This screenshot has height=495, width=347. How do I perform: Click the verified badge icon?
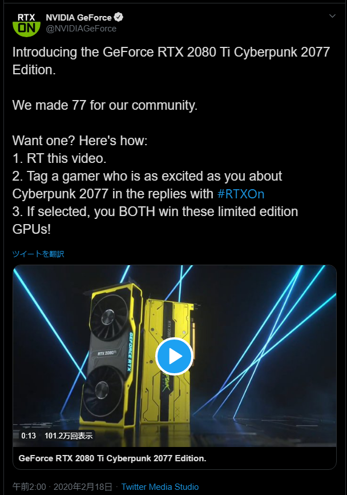coord(119,17)
